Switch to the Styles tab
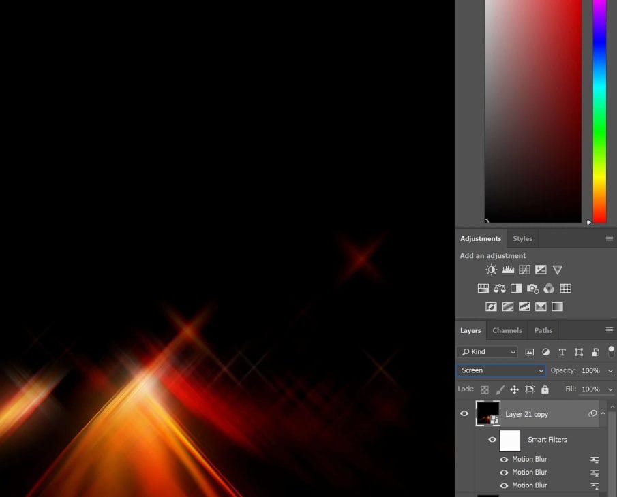This screenshot has width=617, height=497. tap(522, 238)
